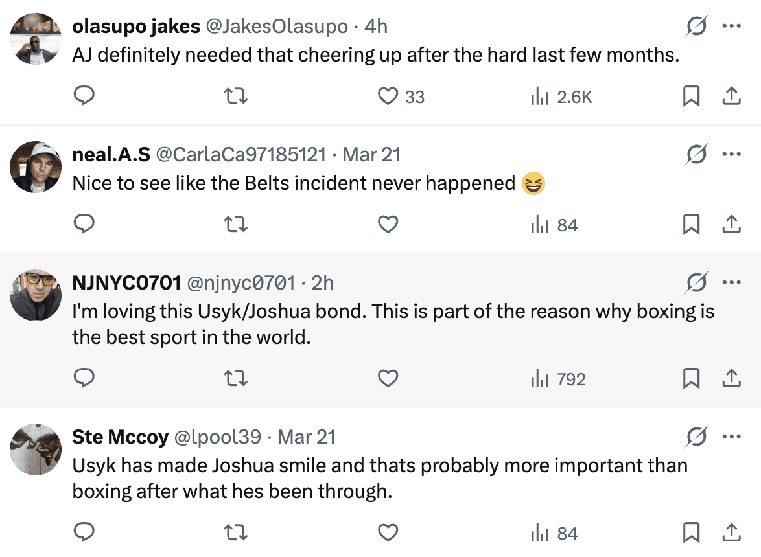
Task: Reply to olasupo jakes' tweet
Action: pyautogui.click(x=84, y=97)
